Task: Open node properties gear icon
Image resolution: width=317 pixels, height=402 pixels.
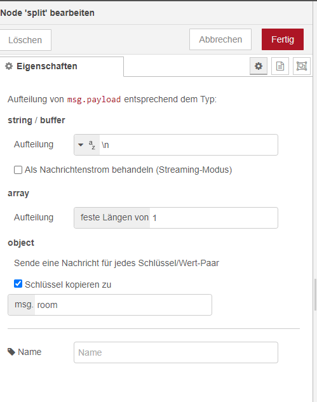Action: pos(259,66)
